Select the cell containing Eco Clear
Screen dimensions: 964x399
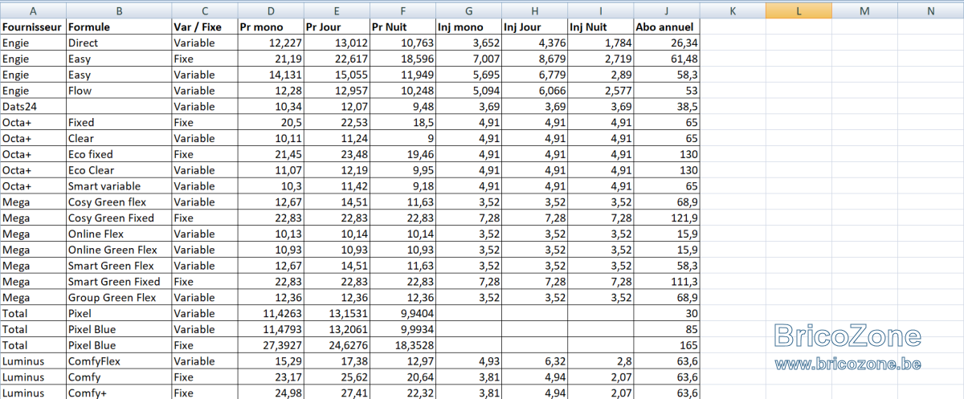coord(119,170)
